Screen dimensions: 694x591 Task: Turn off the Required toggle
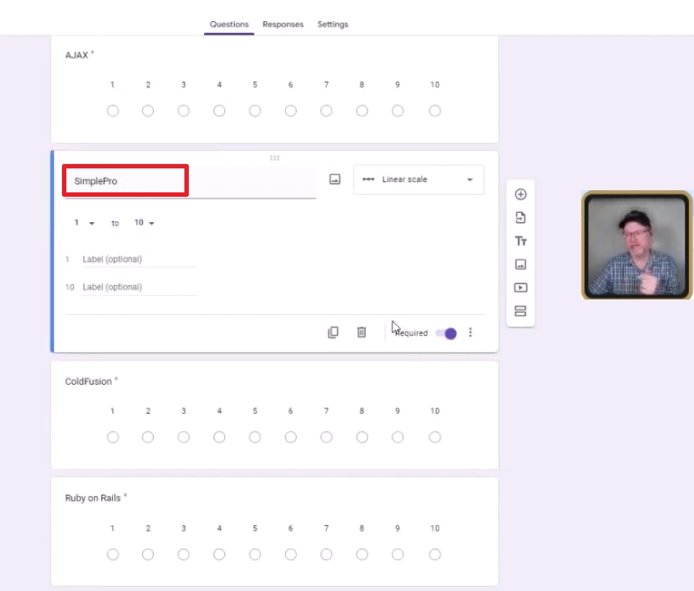(446, 333)
